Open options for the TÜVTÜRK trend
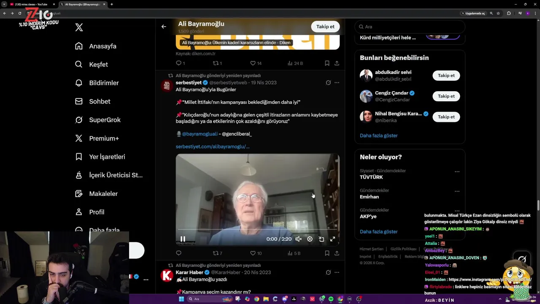The image size is (540, 304). click(x=457, y=172)
